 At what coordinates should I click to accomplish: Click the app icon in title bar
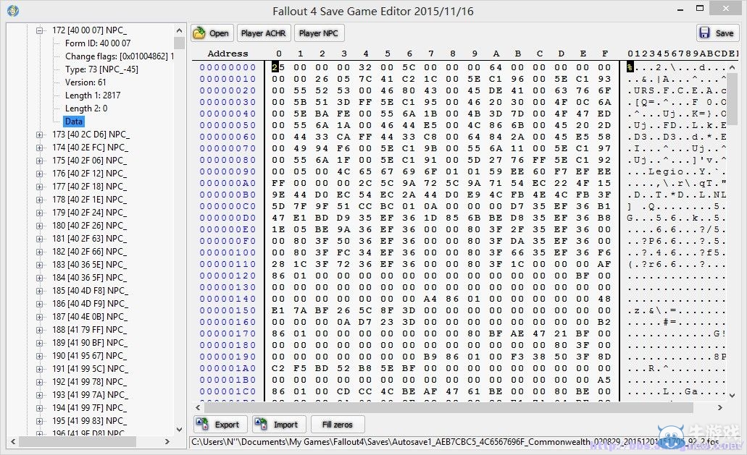[x=13, y=10]
